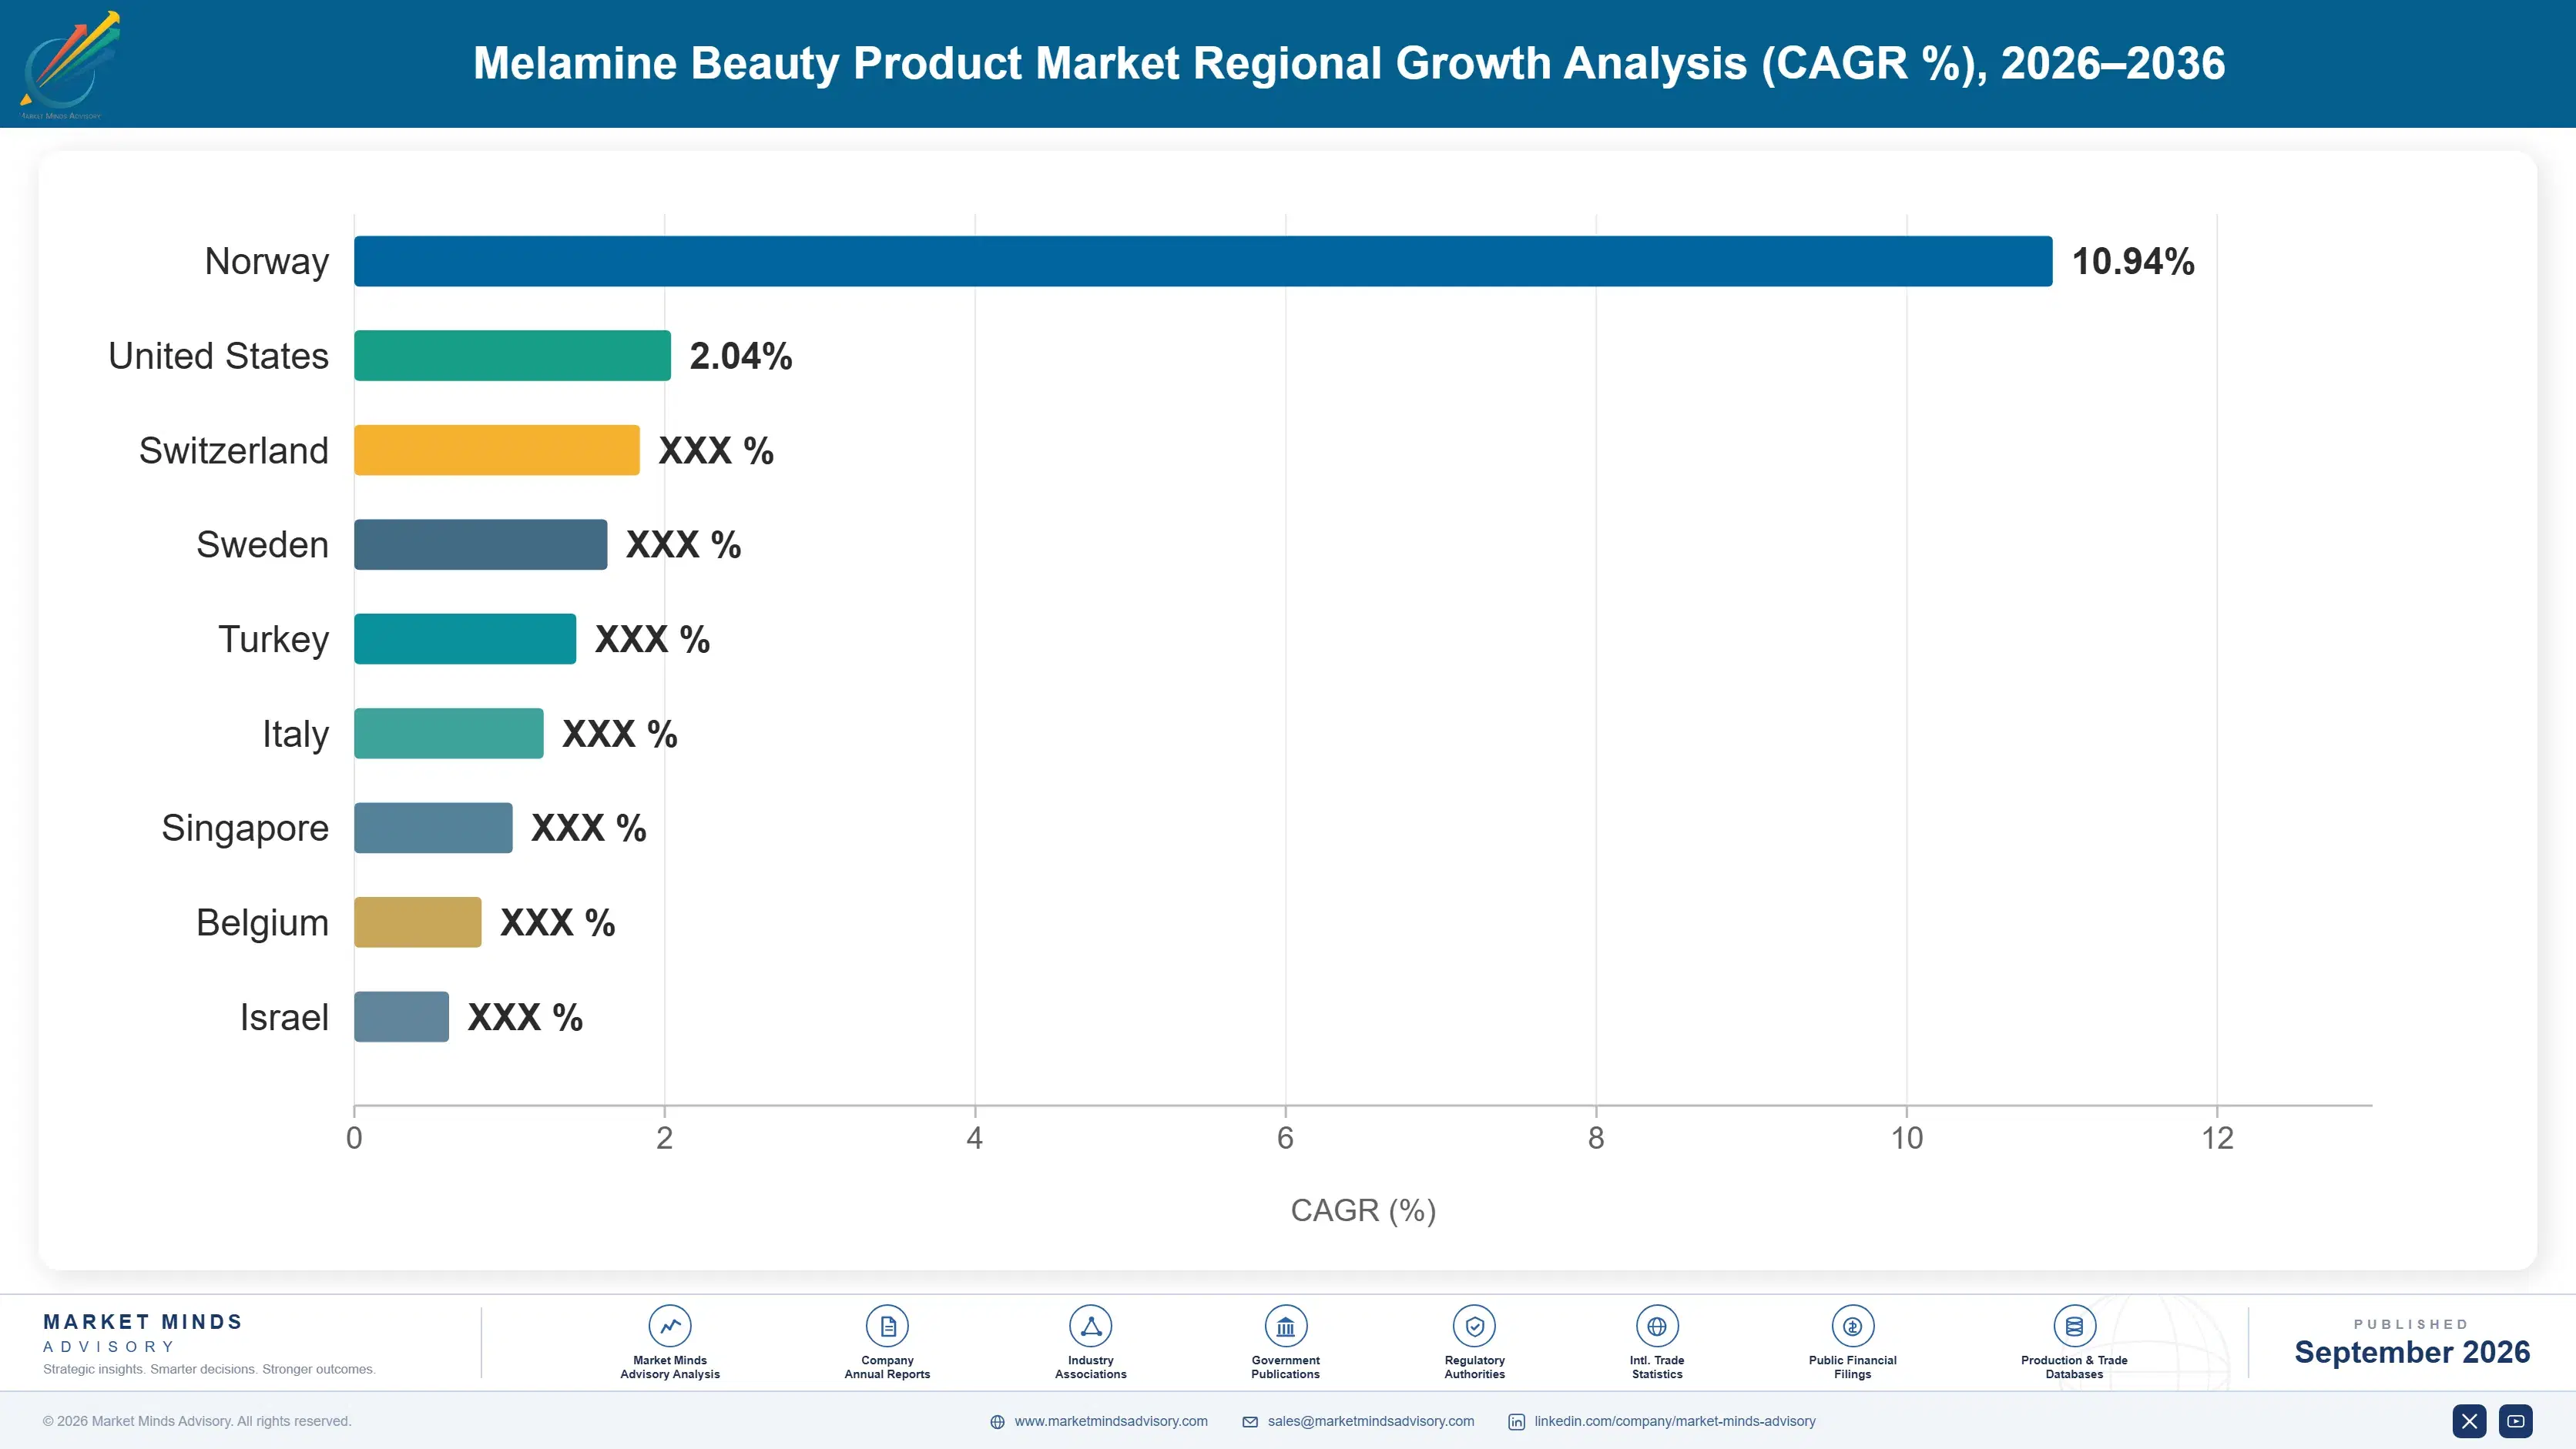Select the Sweden slate bar
This screenshot has height=1449, width=2576.
[480, 544]
